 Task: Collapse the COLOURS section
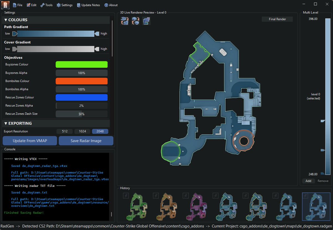tap(56, 20)
